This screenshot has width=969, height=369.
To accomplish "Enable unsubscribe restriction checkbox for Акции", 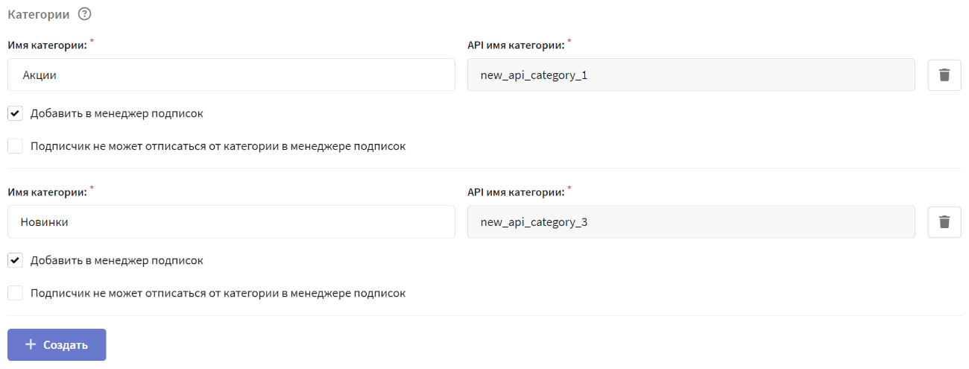I will (x=16, y=146).
